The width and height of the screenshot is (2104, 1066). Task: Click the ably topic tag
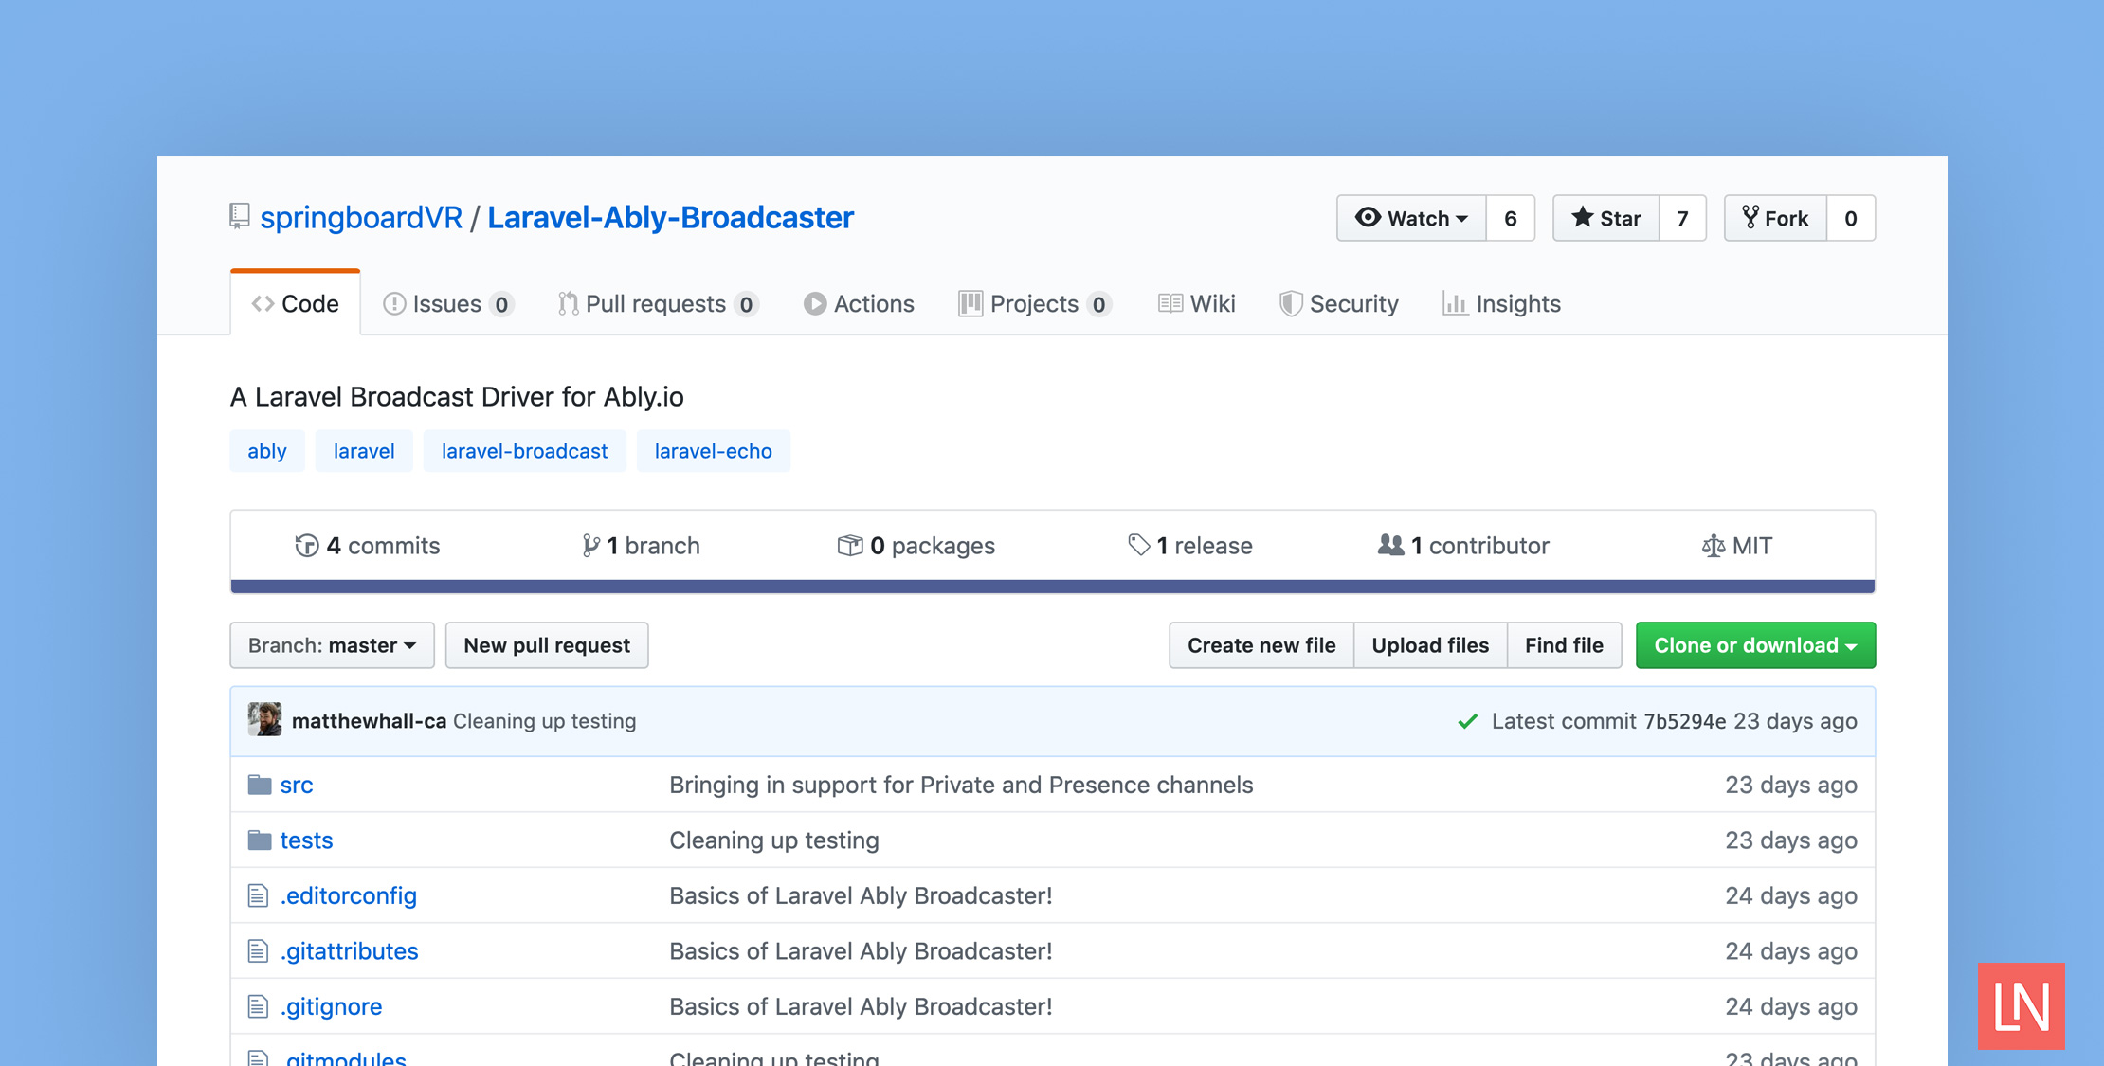[267, 451]
